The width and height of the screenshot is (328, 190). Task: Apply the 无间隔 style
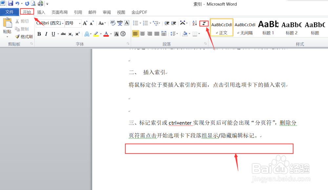[x=245, y=28]
